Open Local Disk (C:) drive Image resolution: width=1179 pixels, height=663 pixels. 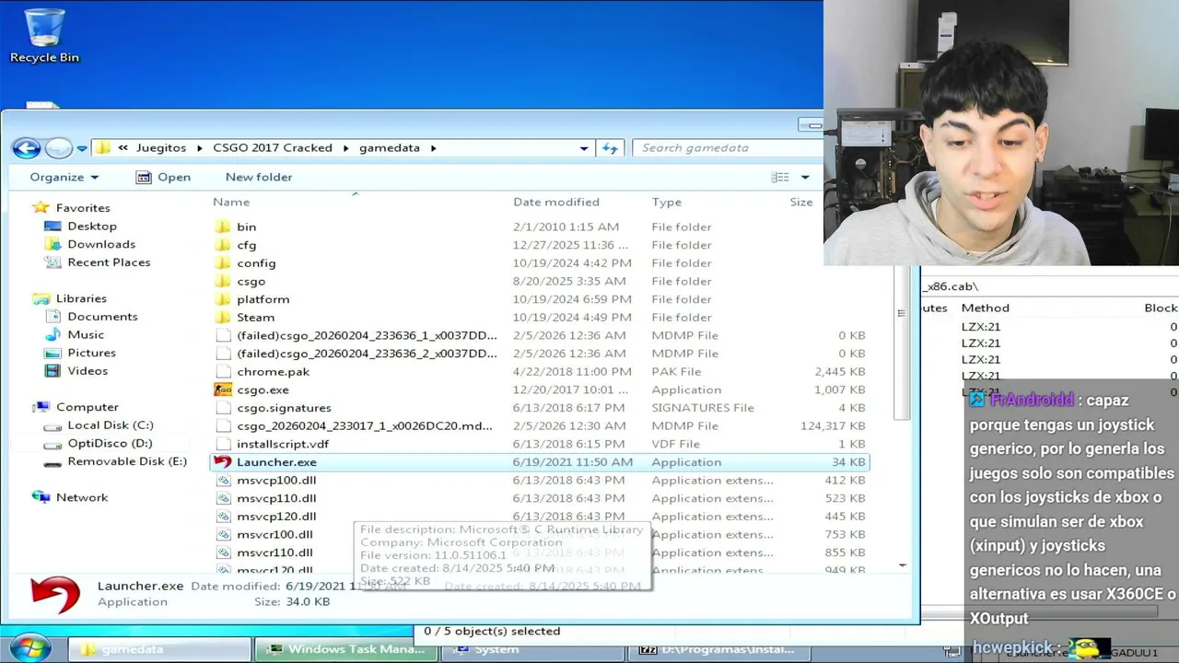pyautogui.click(x=110, y=425)
